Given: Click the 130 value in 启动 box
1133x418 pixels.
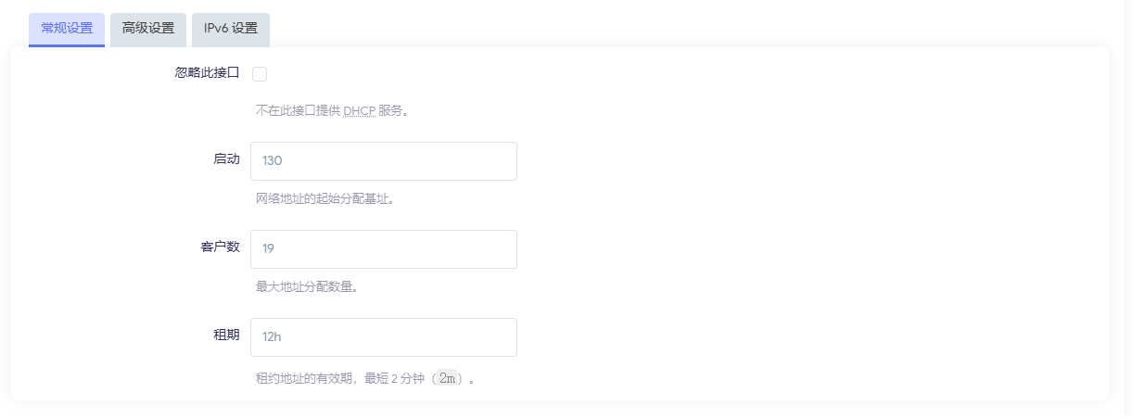Looking at the screenshot, I should tap(273, 161).
